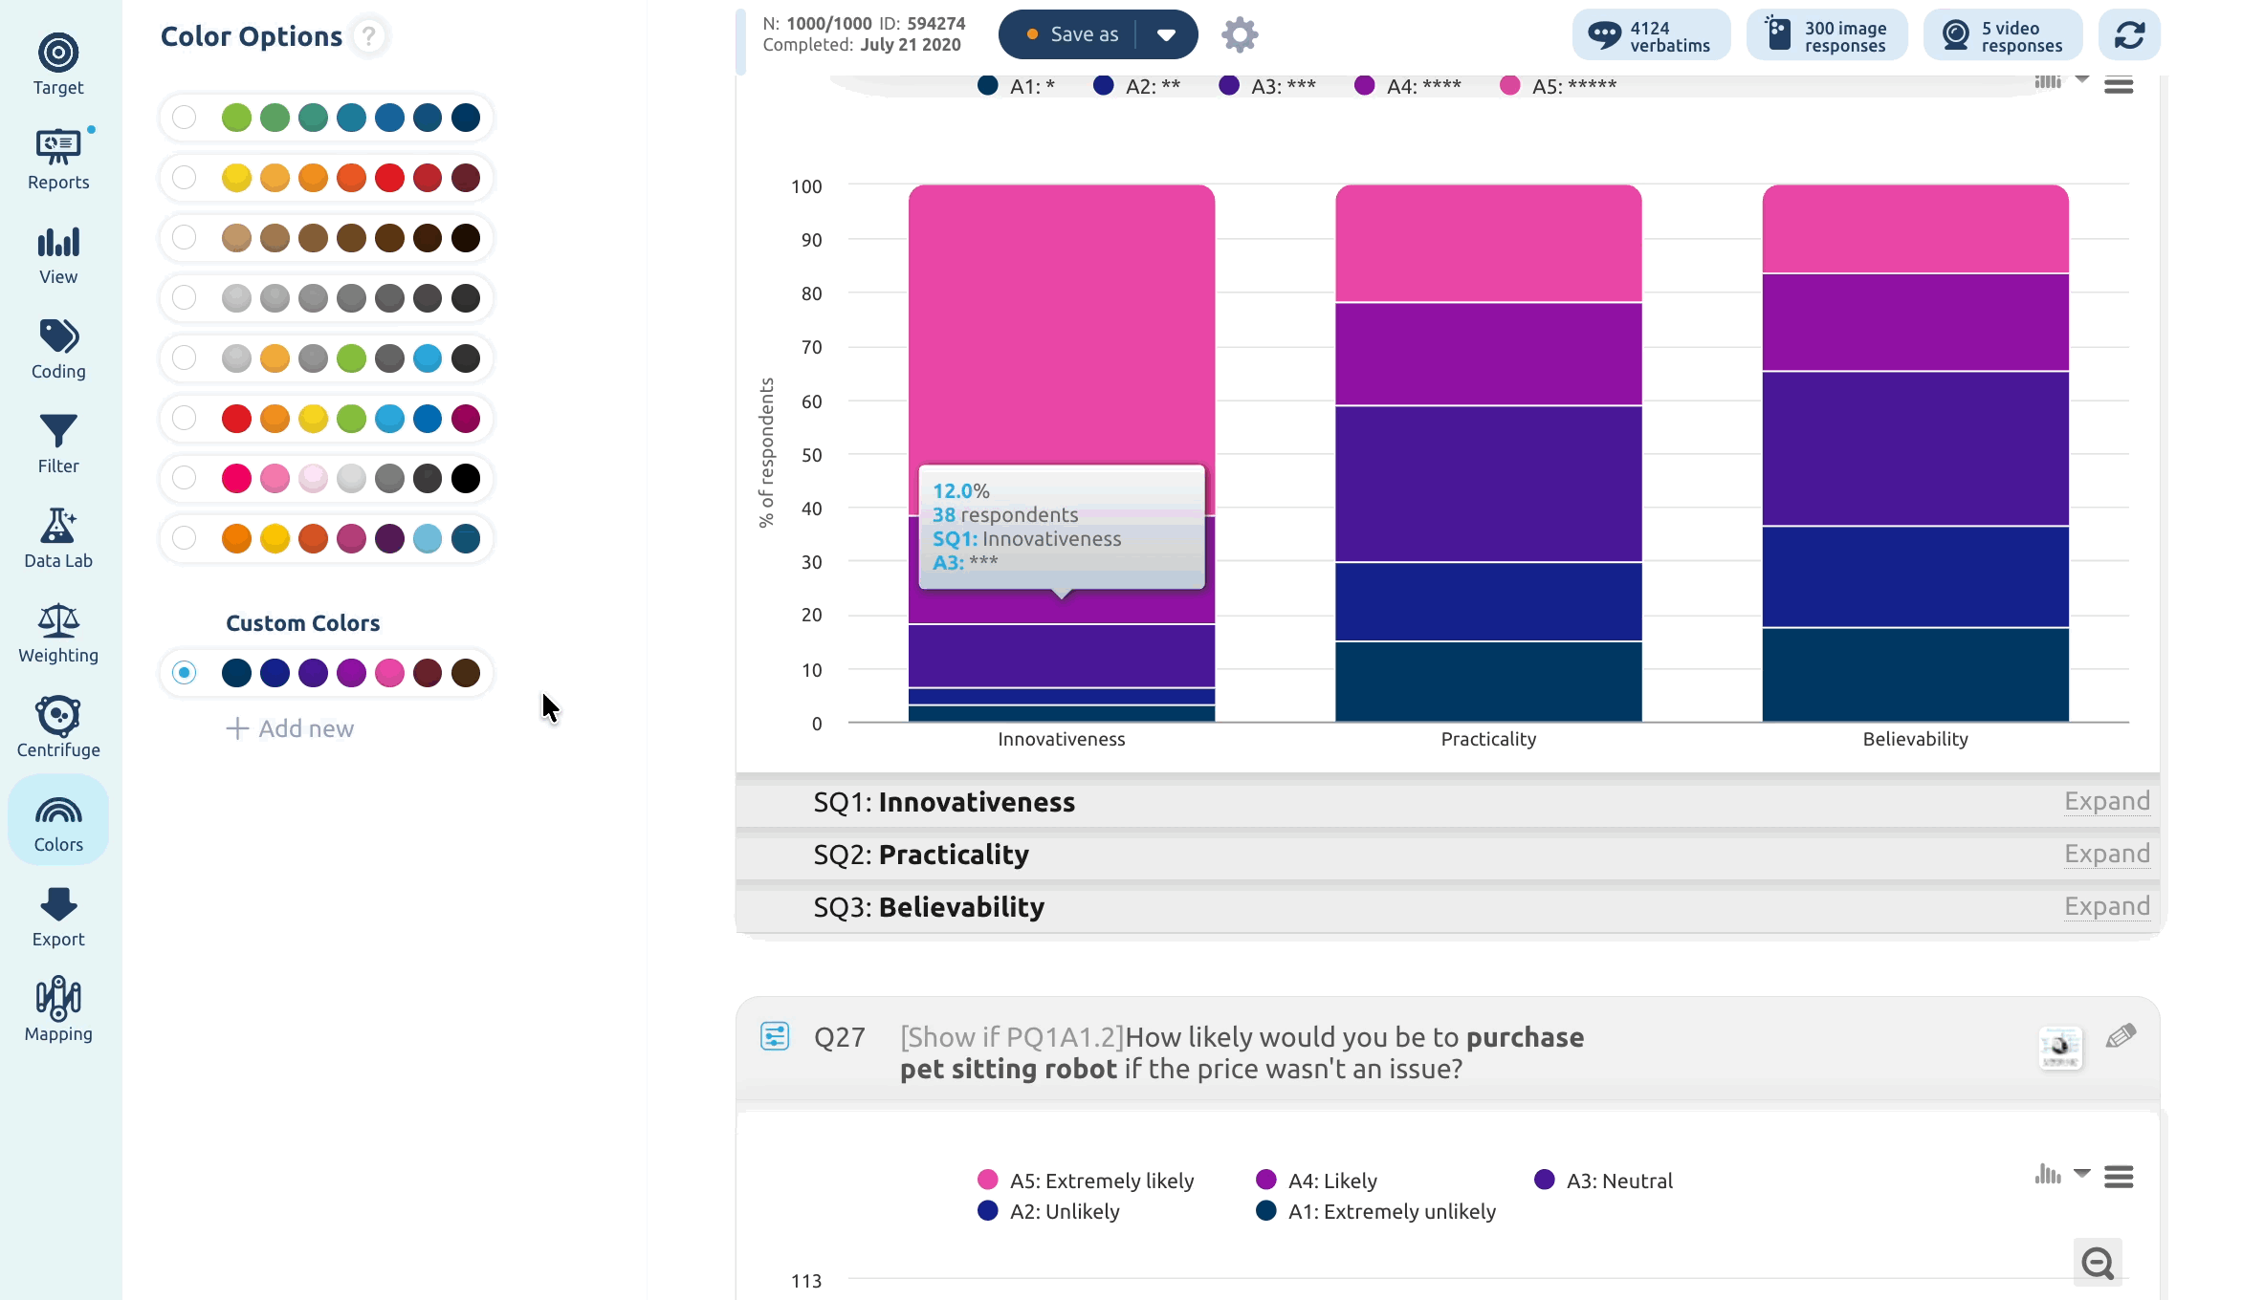
Task: Click the plus icon beside Add new
Action: coord(236,728)
